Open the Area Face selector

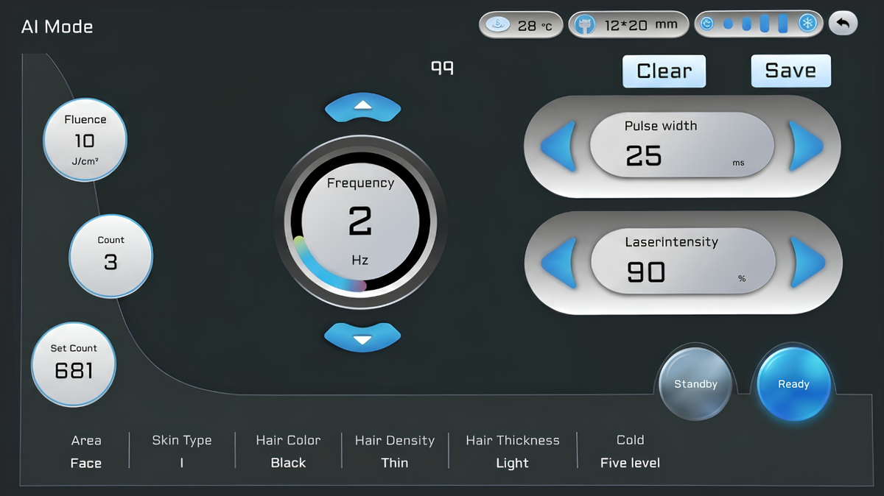pos(86,452)
